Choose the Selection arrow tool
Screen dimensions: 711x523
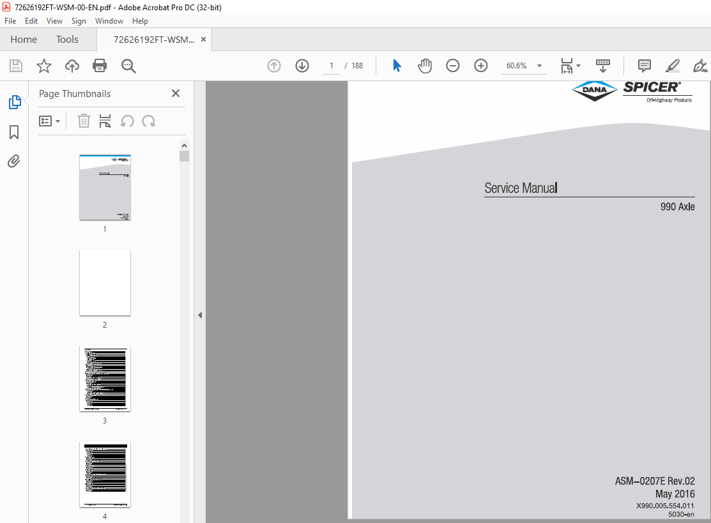point(397,66)
